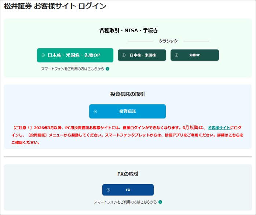Open the classic 先物OP login
This screenshot has height=215, width=256.
(x=194, y=55)
